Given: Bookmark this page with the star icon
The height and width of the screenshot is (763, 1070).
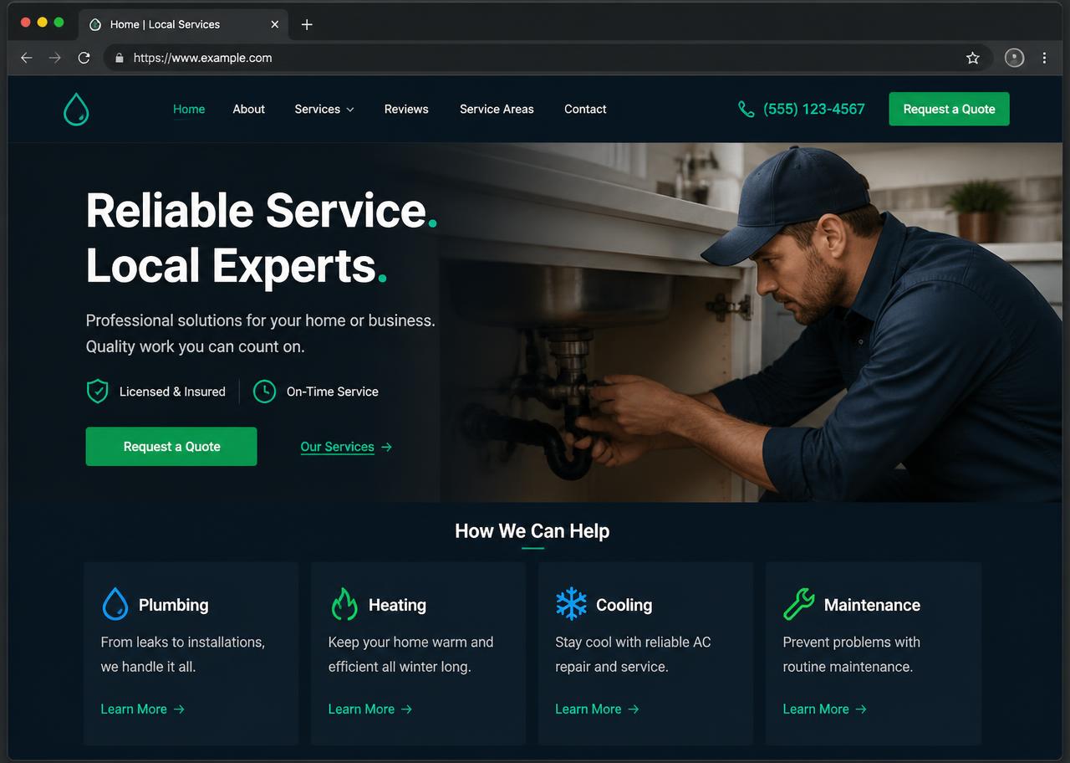Looking at the screenshot, I should pyautogui.click(x=972, y=58).
